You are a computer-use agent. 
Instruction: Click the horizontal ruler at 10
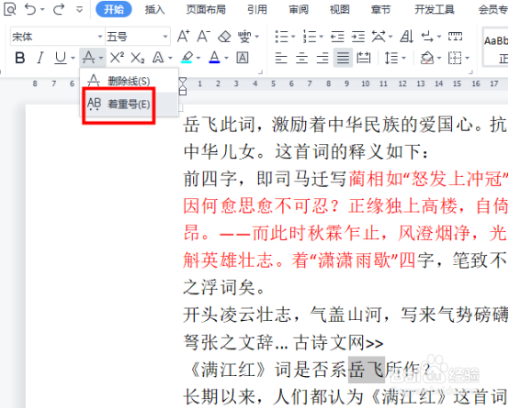click(x=366, y=84)
